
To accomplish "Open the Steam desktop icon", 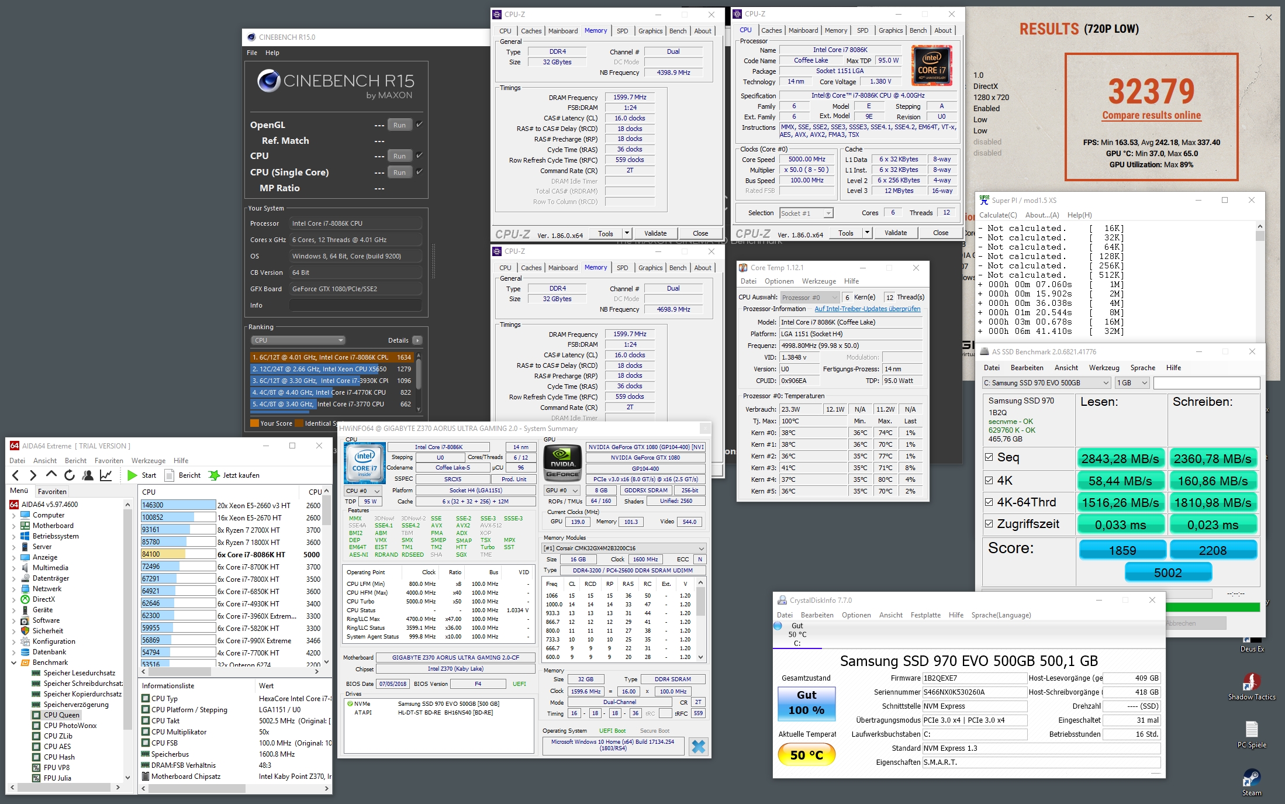I will [x=1251, y=778].
